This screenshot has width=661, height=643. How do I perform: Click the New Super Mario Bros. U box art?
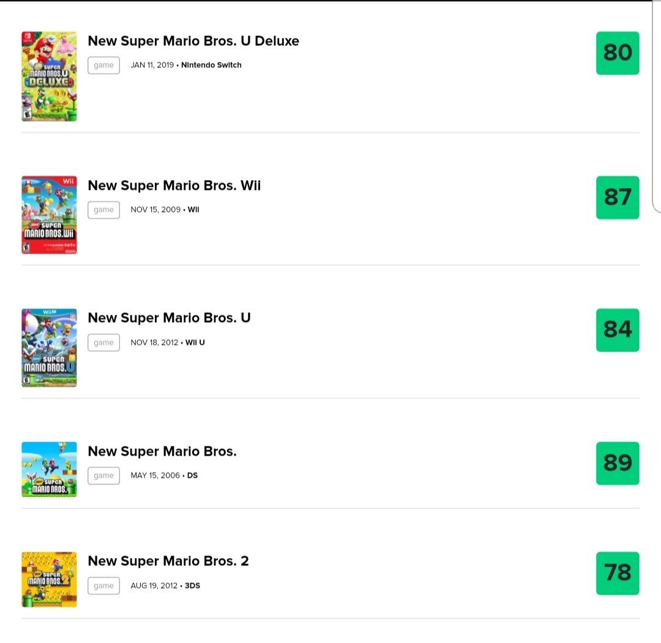[49, 347]
